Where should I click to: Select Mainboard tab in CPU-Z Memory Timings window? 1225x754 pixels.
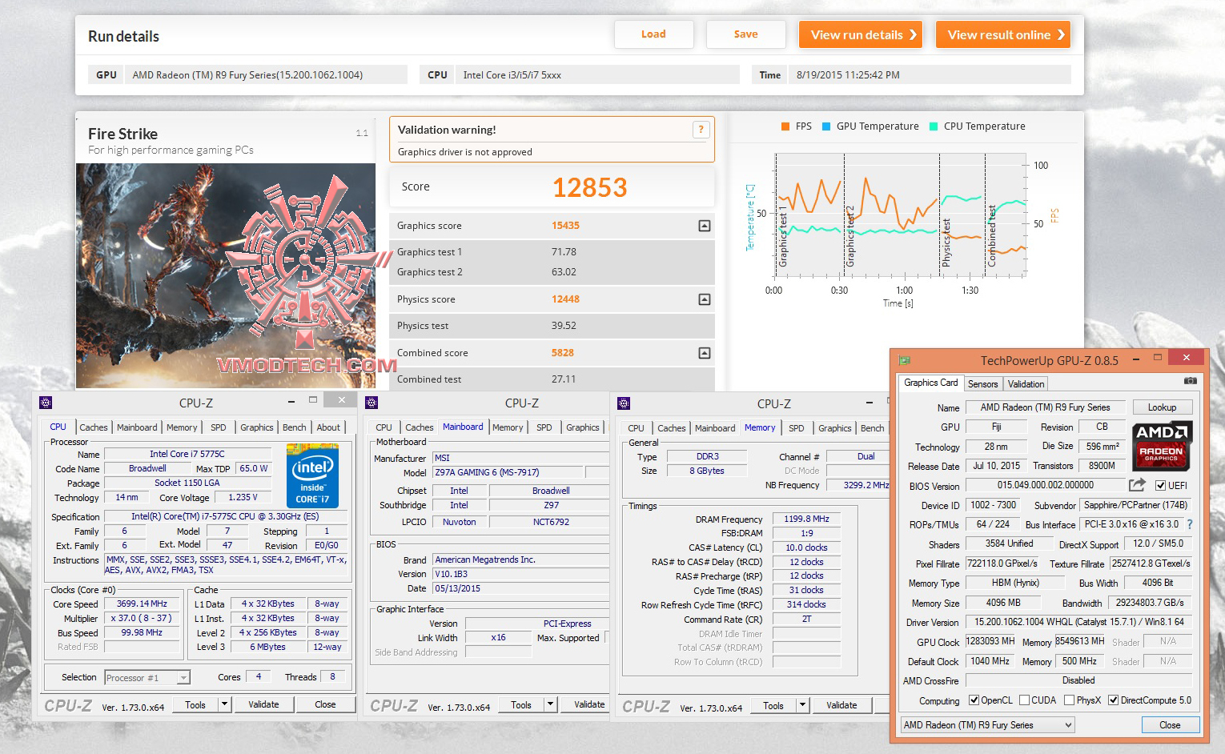[x=715, y=428]
